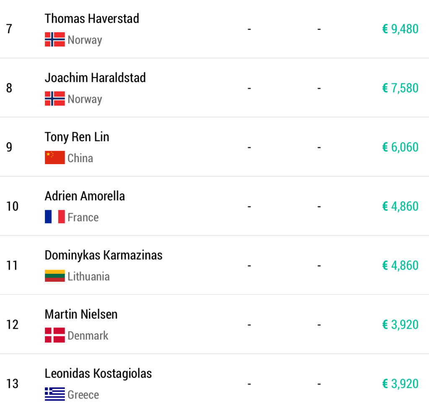Open Martin Nielsen's player profile

(81, 314)
